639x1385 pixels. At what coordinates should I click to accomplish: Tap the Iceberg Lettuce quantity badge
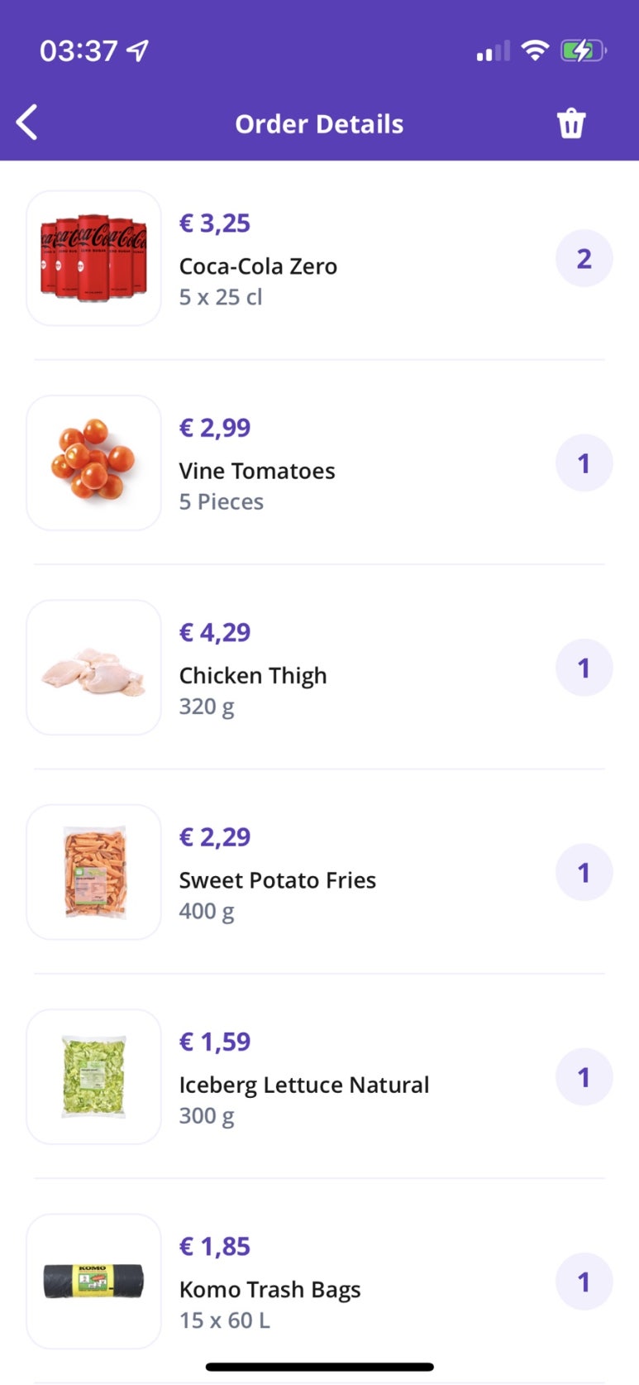click(x=584, y=1076)
